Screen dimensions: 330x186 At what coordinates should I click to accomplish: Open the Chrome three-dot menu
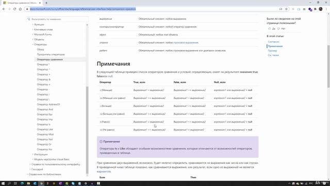coord(326,9)
